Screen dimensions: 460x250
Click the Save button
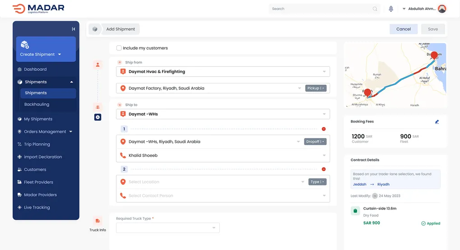point(433,29)
